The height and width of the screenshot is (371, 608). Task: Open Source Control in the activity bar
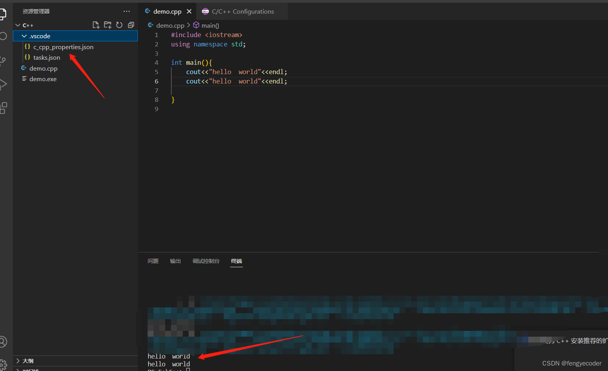(3, 60)
